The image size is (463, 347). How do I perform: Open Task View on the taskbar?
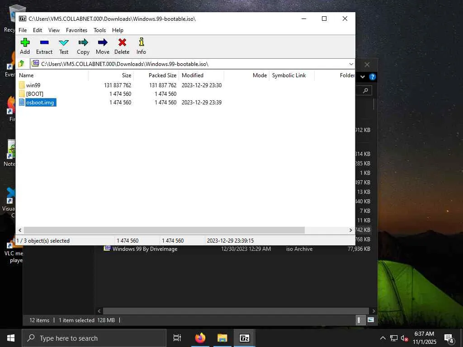tap(177, 338)
